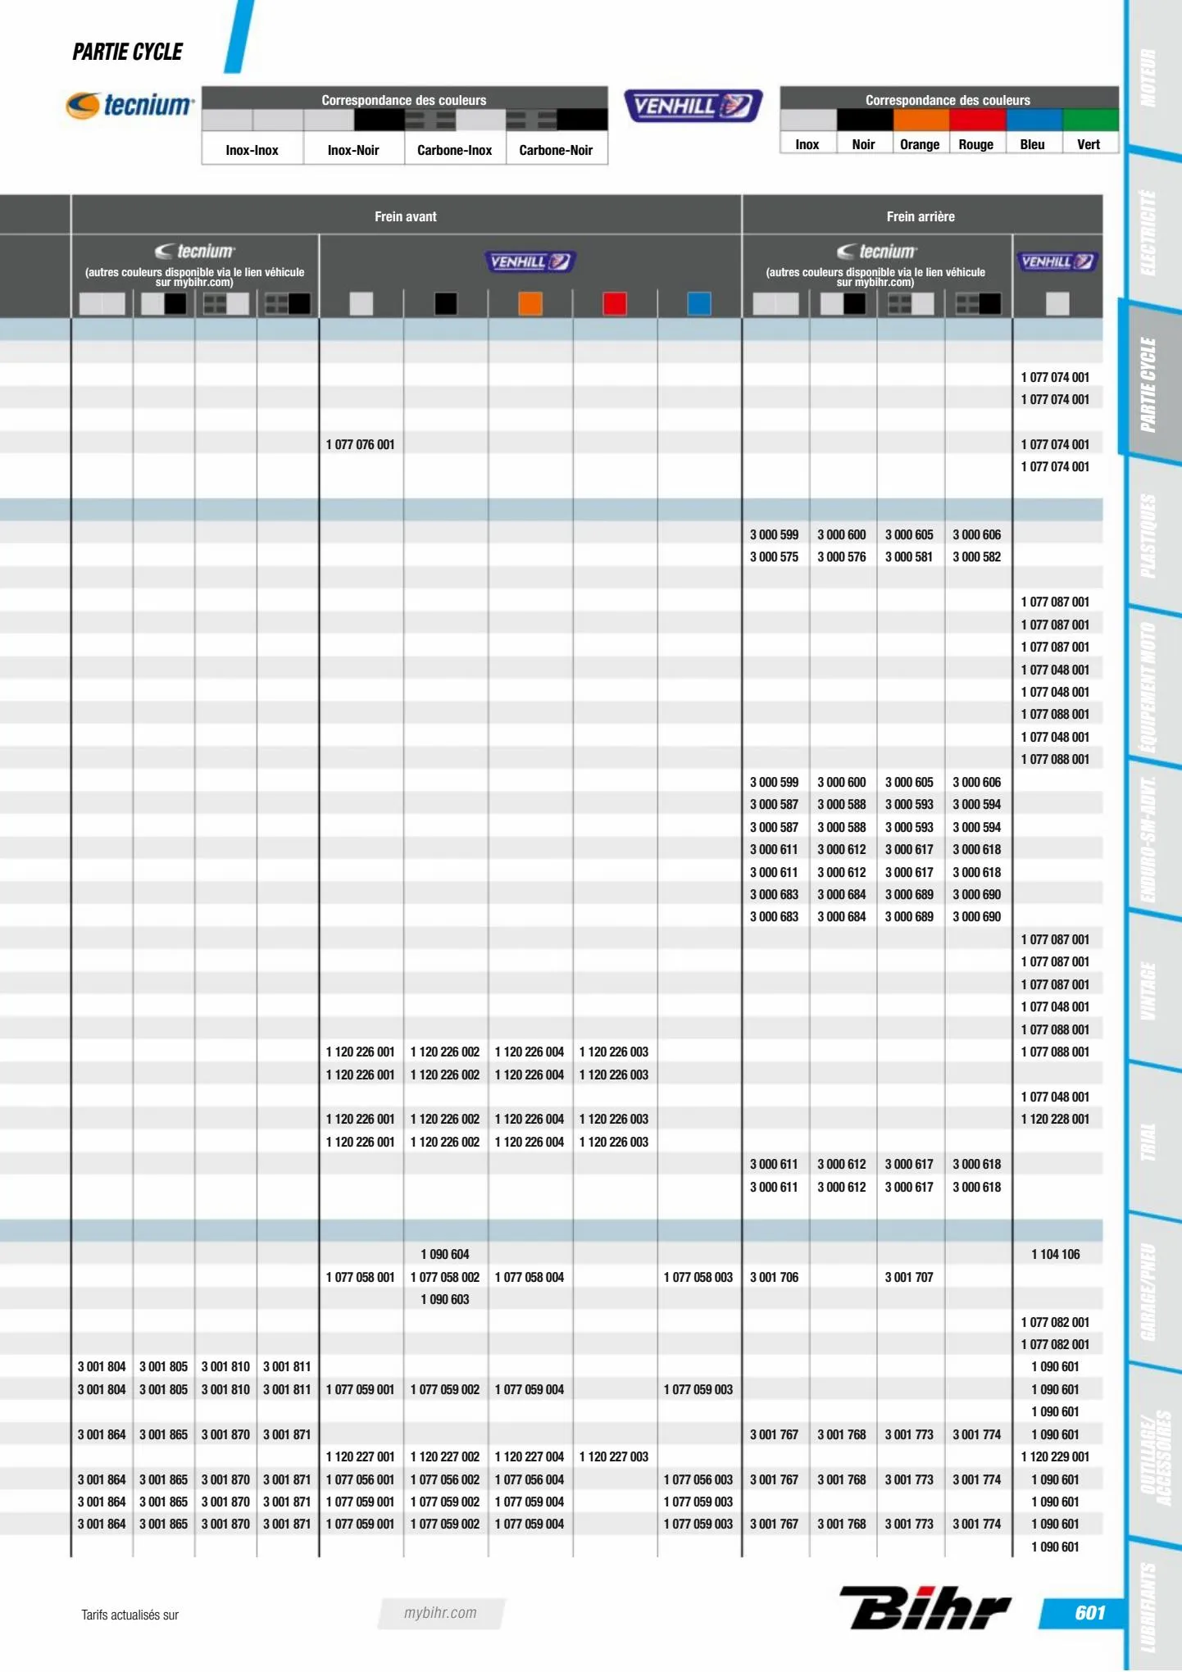Click the Frein arrière column header
Viewport: 1182px width, 1672px height.
[921, 216]
